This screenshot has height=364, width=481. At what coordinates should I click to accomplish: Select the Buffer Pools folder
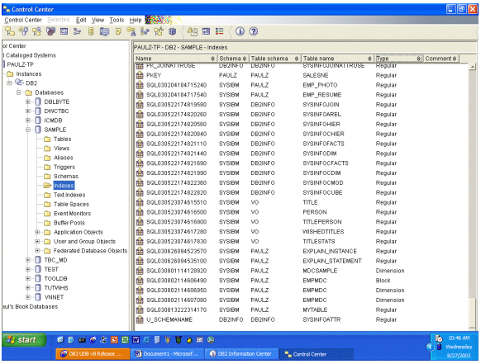pos(69,223)
